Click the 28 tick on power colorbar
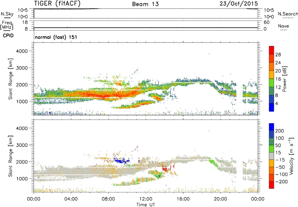This screenshot has height=207, width=298. 278,55
